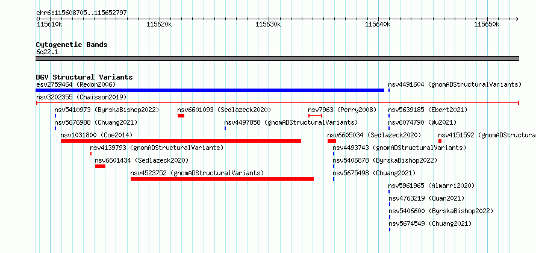Viewport: 536px width, 253px height.
Task: Open the nsv4491604 (gnomADStructuralVariants) label
Action: (455, 84)
